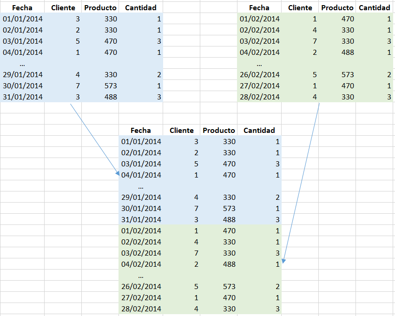395x316 pixels.
Task: Click the Cantidad header in the right table
Action: coord(375,7)
